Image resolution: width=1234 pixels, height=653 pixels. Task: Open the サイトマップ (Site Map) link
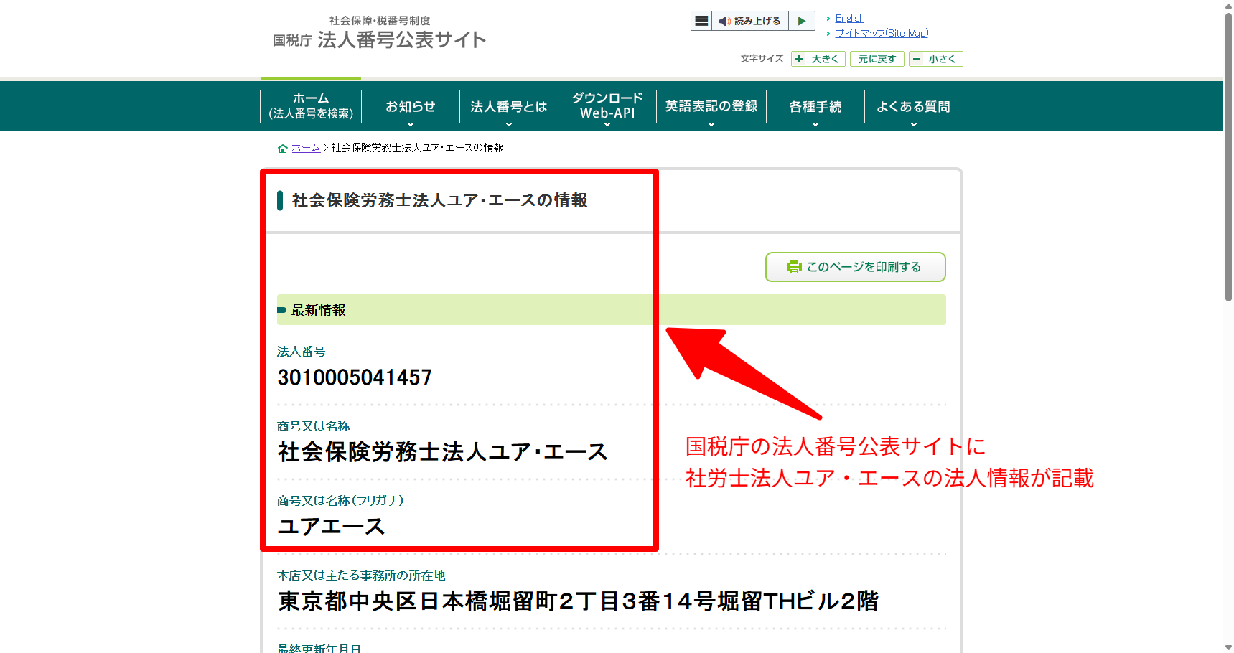(882, 33)
